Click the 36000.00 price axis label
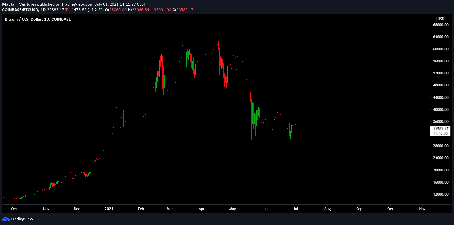The height and width of the screenshot is (225, 454). 441,122
